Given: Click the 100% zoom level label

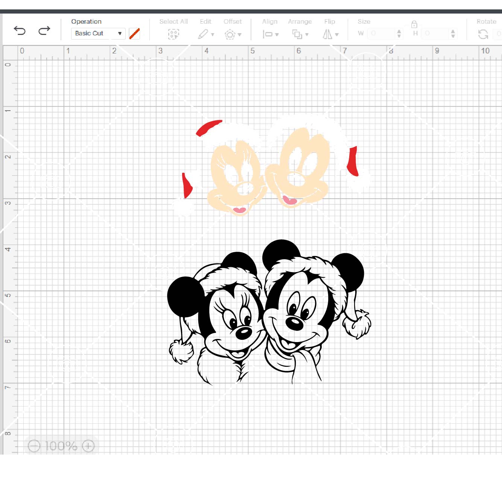Looking at the screenshot, I should [x=61, y=446].
